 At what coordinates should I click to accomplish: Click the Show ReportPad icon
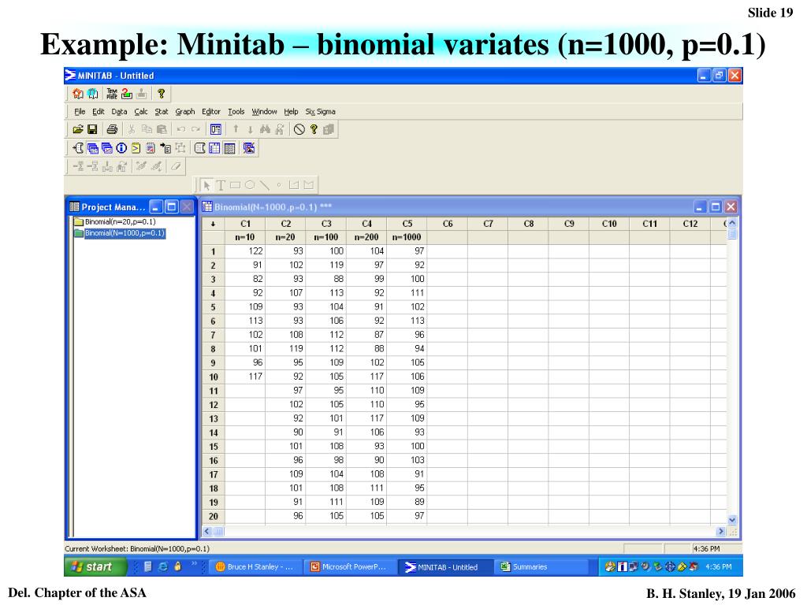[x=151, y=149]
